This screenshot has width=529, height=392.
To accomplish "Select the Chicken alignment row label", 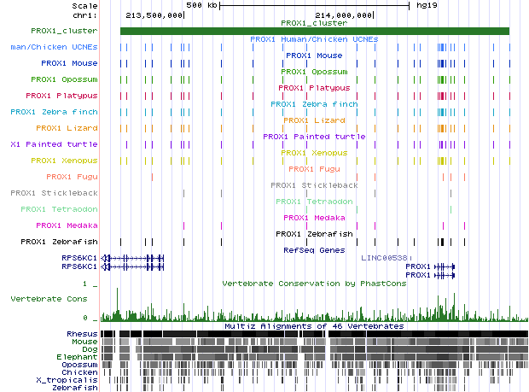I will [79, 372].
